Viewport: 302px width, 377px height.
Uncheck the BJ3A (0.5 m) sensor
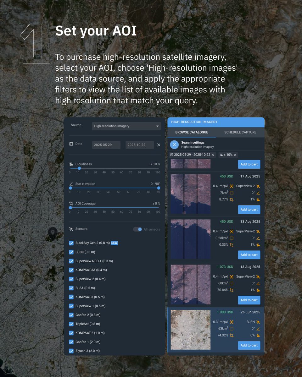pyautogui.click(x=71, y=288)
